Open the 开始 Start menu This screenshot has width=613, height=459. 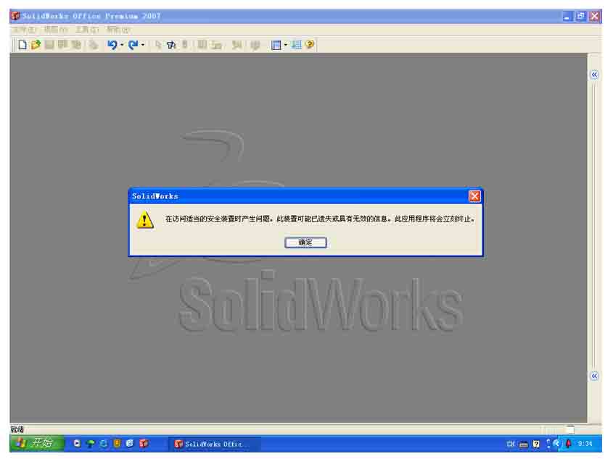click(x=37, y=443)
